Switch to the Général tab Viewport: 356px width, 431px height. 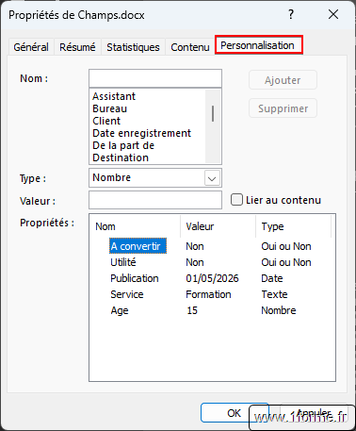pyautogui.click(x=31, y=47)
